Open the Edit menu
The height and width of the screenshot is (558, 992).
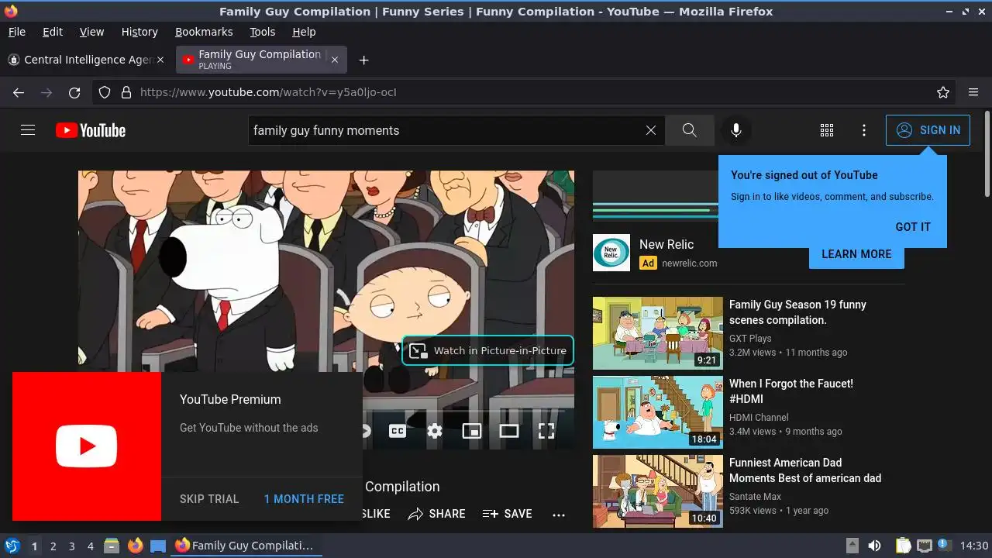[53, 32]
